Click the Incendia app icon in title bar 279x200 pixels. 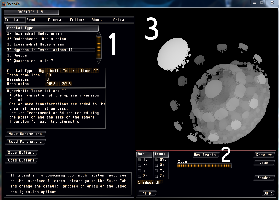click(4, 4)
